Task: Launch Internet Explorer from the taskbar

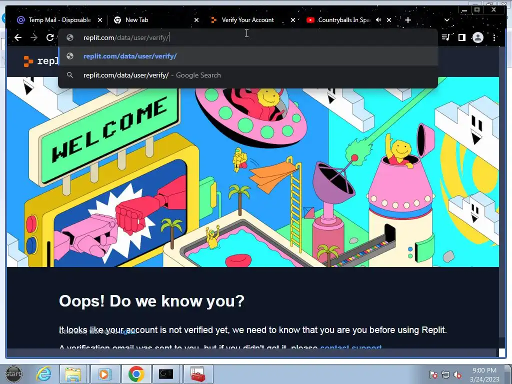Action: coord(44,374)
